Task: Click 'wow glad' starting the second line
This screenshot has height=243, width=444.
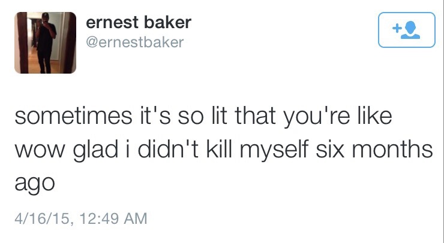Action: tap(66, 150)
